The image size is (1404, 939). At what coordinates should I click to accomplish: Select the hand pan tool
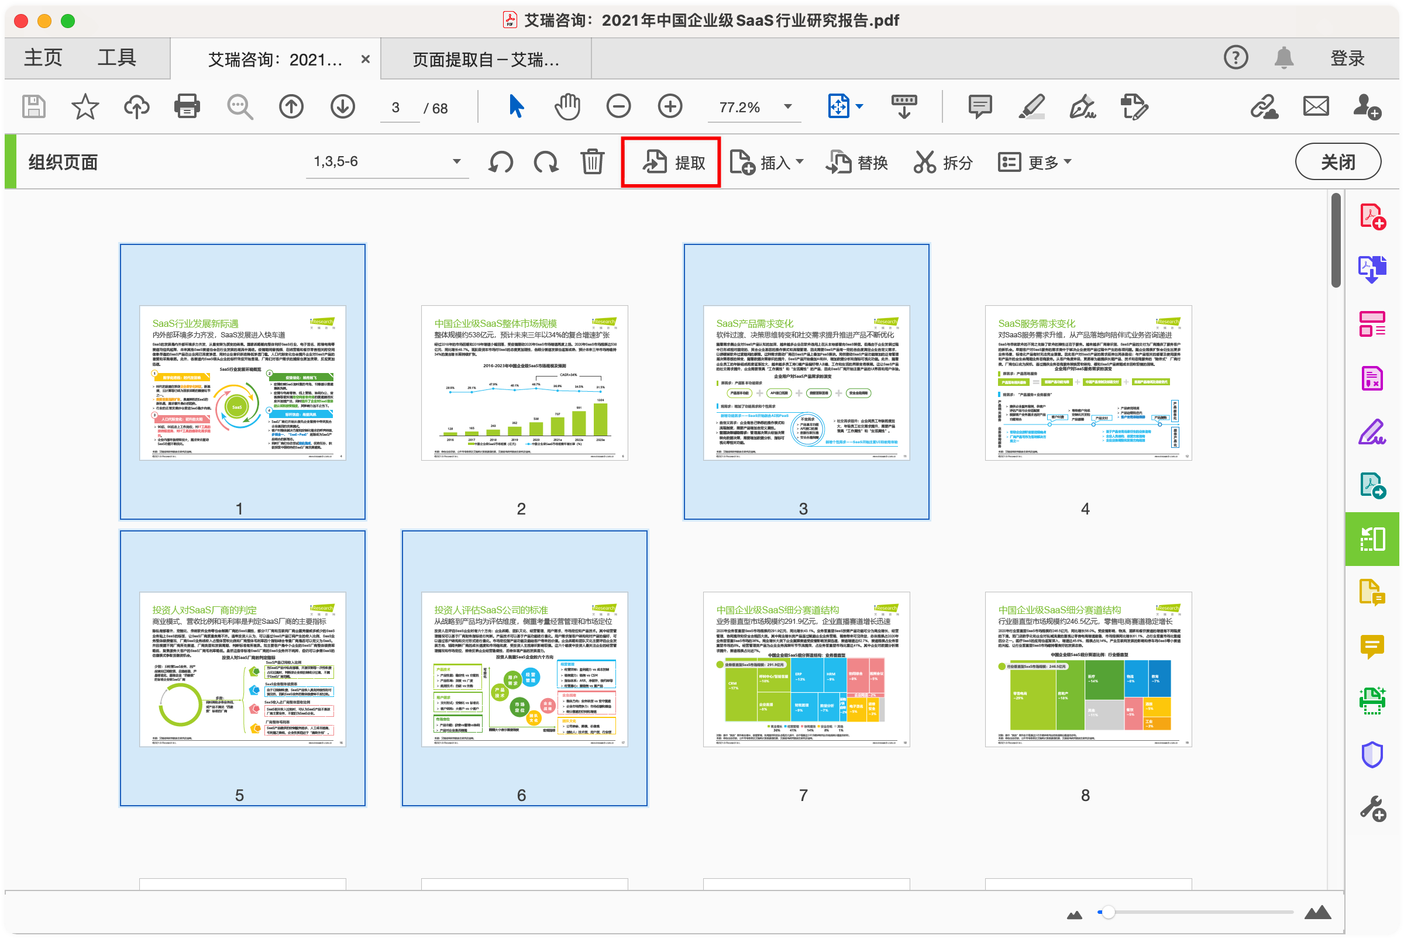point(567,107)
